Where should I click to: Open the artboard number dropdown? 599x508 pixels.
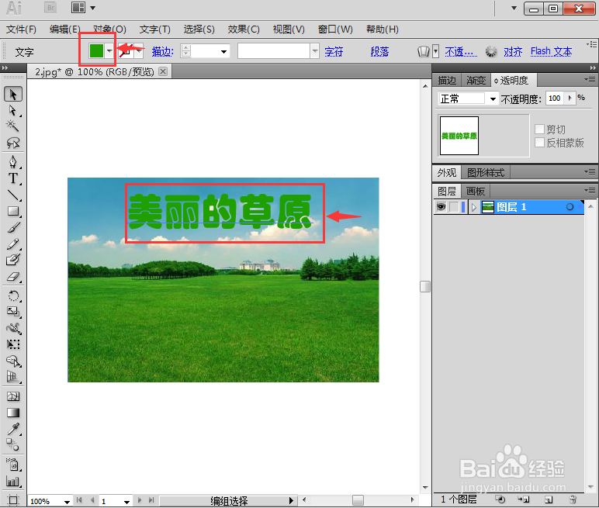point(126,502)
